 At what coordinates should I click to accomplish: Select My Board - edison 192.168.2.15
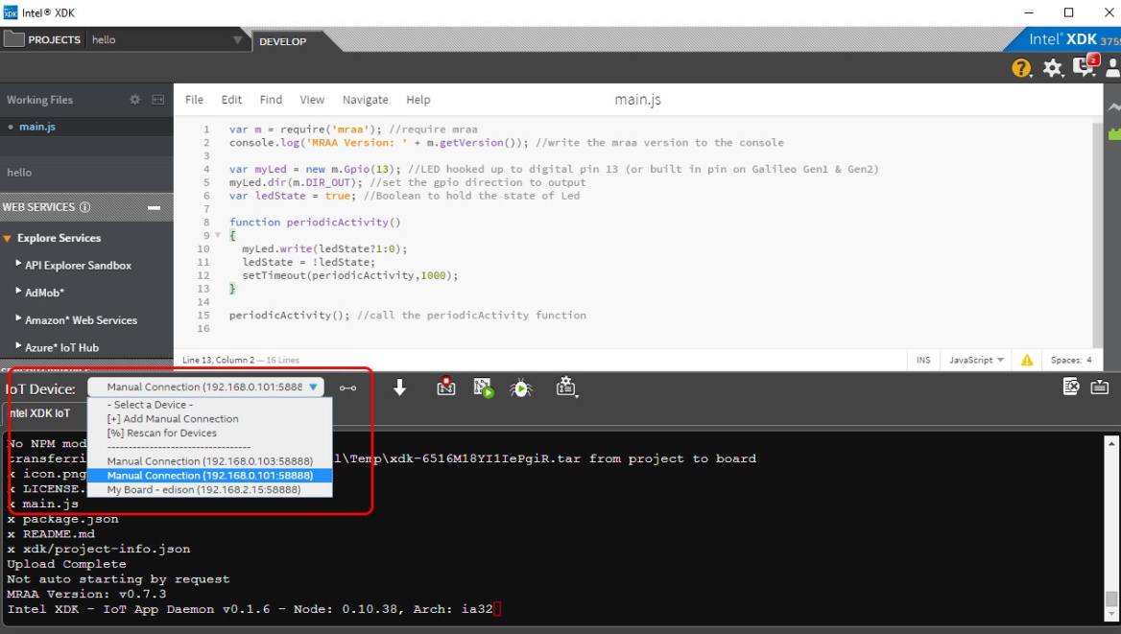click(x=209, y=489)
